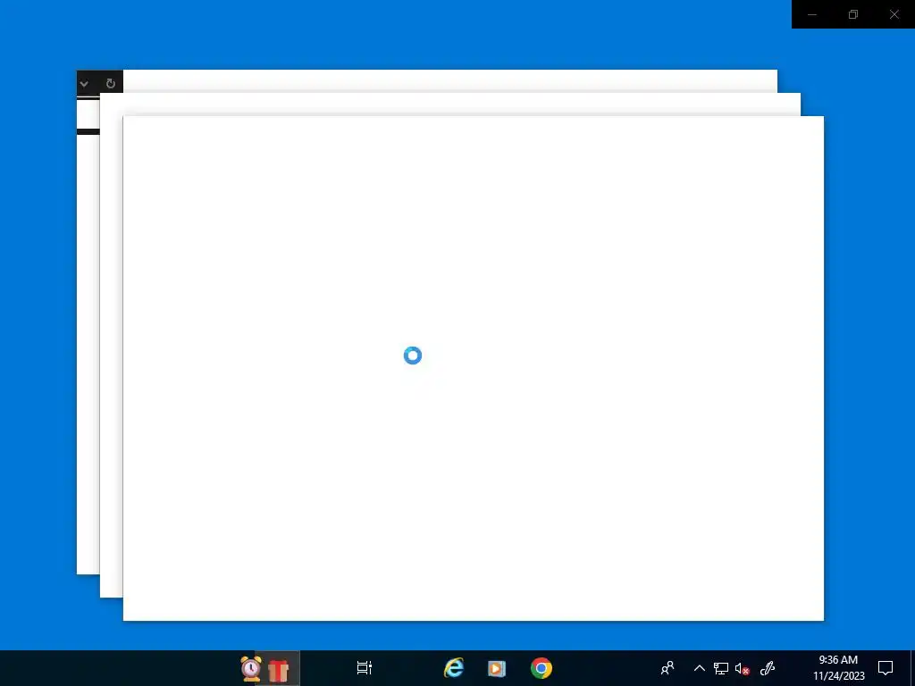
Task: Open the alarm clock app on taskbar
Action: coord(251,668)
